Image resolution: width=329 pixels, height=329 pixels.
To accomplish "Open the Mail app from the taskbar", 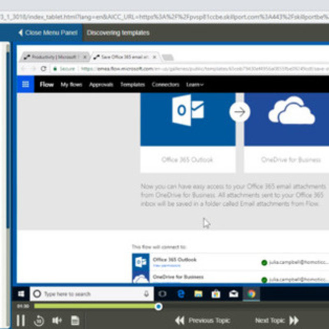I will [x=234, y=294].
